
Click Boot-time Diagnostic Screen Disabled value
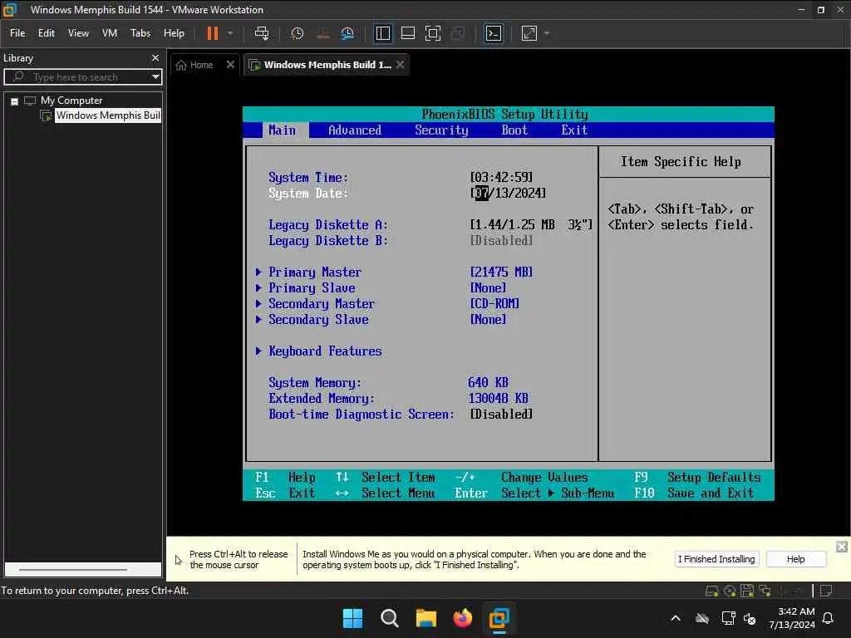click(501, 414)
